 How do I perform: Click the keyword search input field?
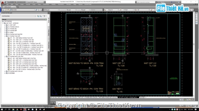click(x=146, y=2)
